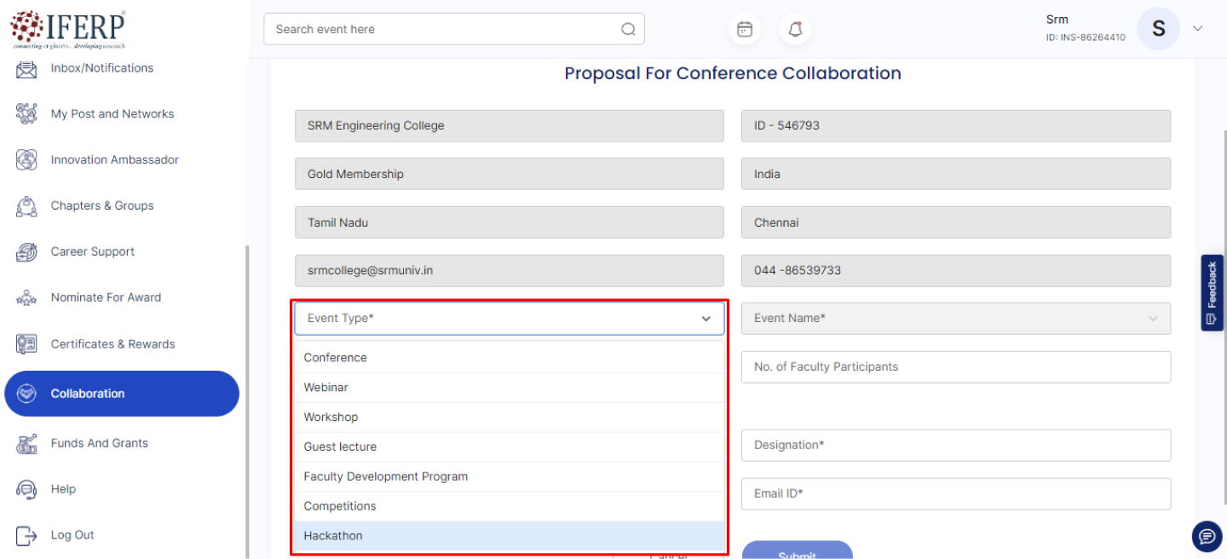
Task: Collapse the Event Type dropdown
Action: (706, 319)
